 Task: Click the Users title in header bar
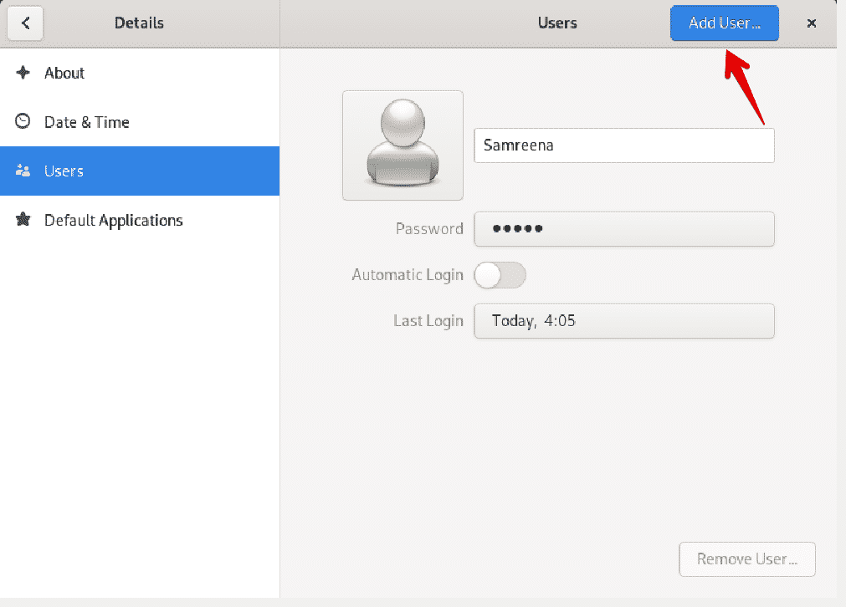[x=557, y=23]
